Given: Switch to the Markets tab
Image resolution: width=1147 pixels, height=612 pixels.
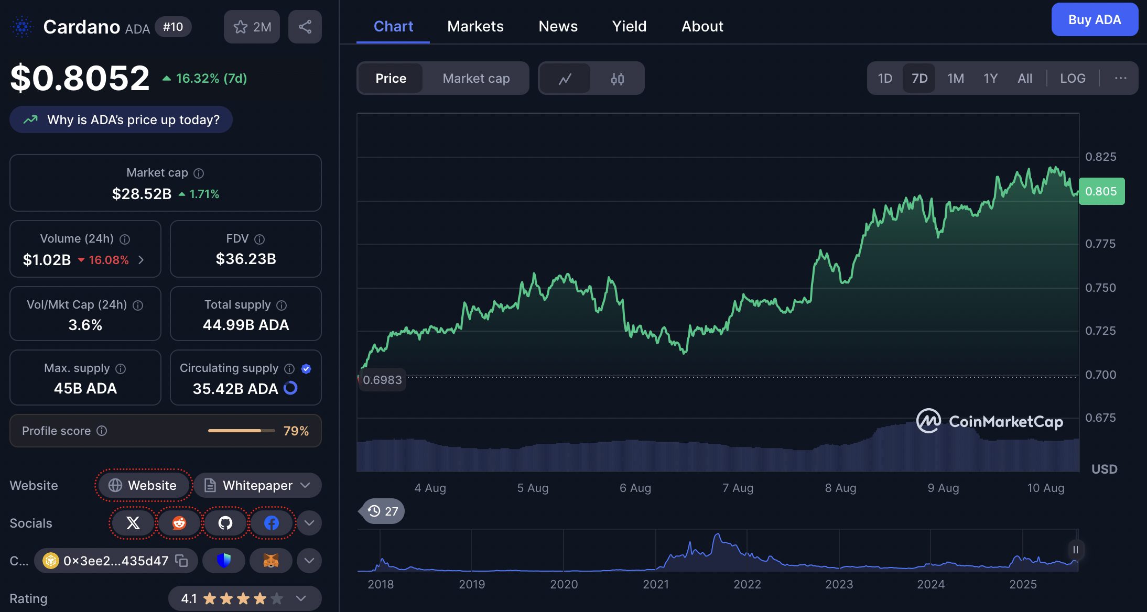Looking at the screenshot, I should (475, 26).
